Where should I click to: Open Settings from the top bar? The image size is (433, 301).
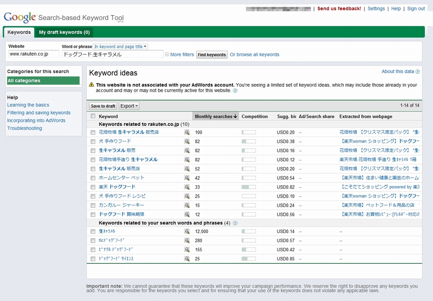point(376,9)
